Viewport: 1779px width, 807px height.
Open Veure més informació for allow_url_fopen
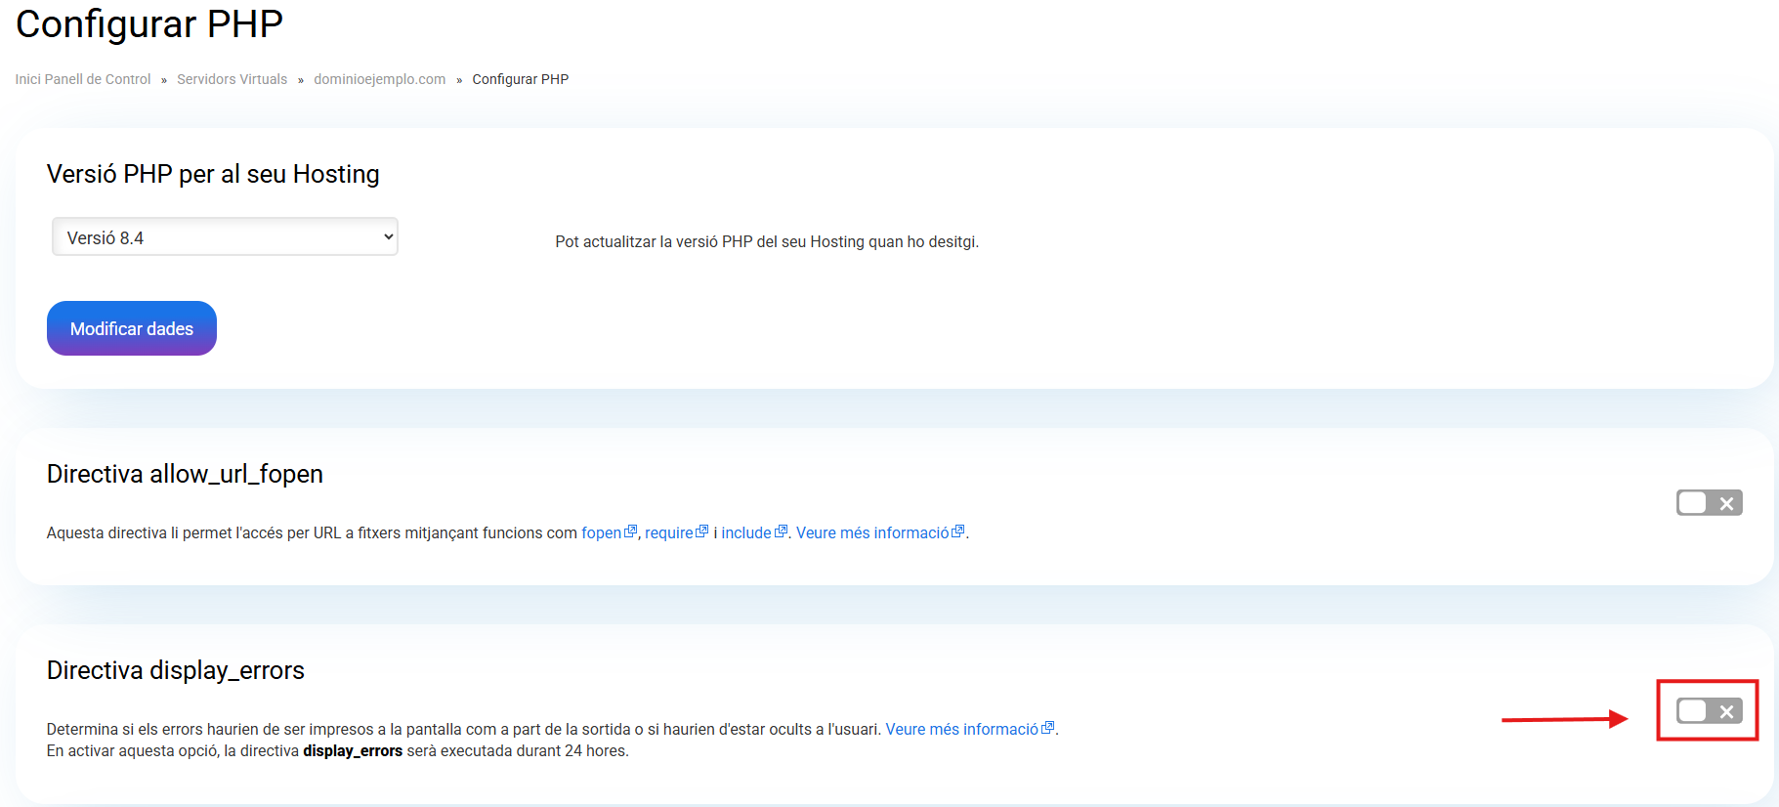point(872,532)
